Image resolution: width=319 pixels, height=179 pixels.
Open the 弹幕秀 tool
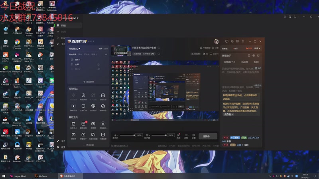(x=73, y=136)
